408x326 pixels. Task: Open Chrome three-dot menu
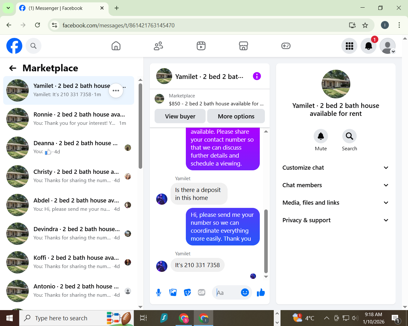click(x=399, y=25)
